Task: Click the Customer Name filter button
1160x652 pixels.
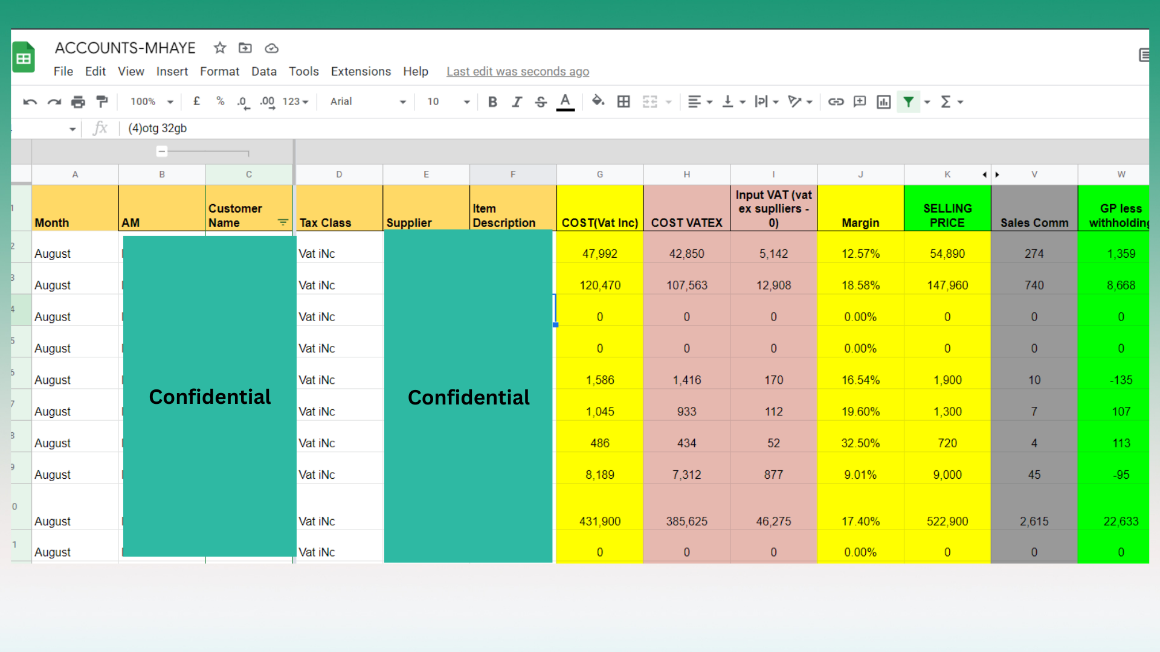Action: (x=282, y=222)
